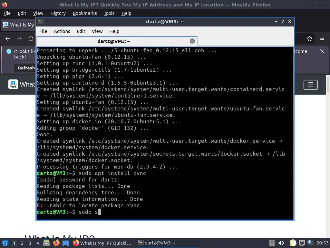This screenshot has height=248, width=330.
Task: Click the 'sudo apt install xvnc' command text
Action: [x=112, y=173]
